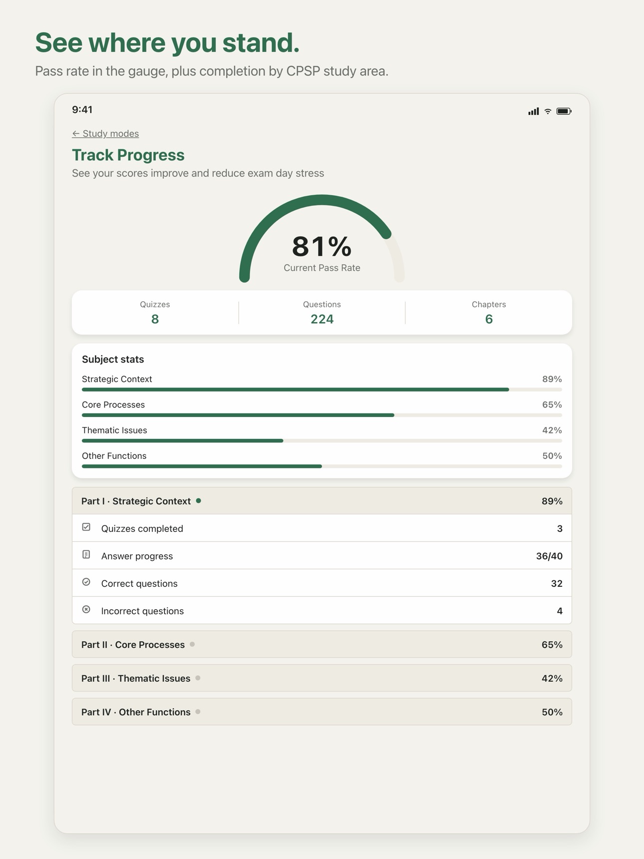Image resolution: width=644 pixels, height=859 pixels.
Task: Click the 89% label in Subject stats
Action: point(552,379)
